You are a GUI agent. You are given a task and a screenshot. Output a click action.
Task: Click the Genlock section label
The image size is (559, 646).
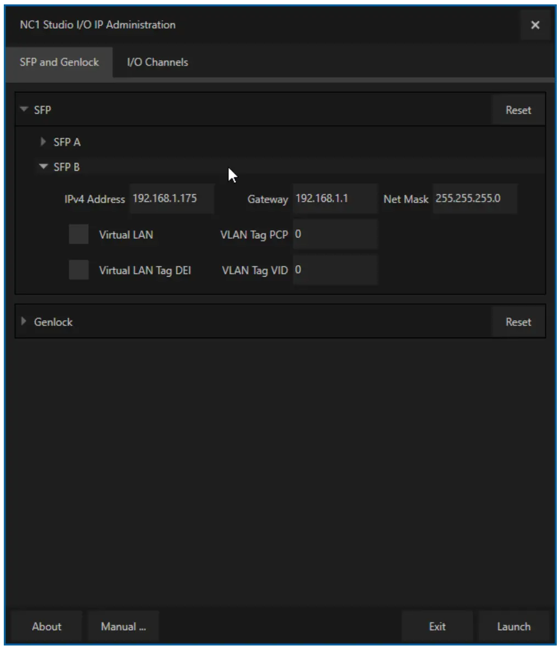tap(53, 322)
